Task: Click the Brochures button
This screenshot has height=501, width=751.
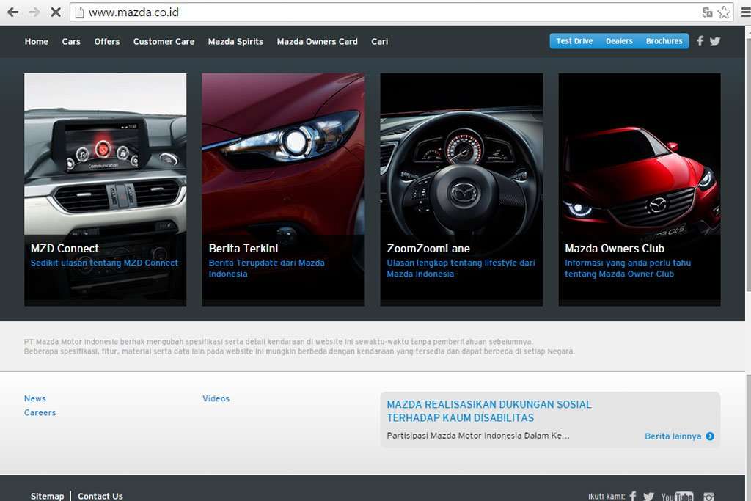Action: (x=664, y=41)
